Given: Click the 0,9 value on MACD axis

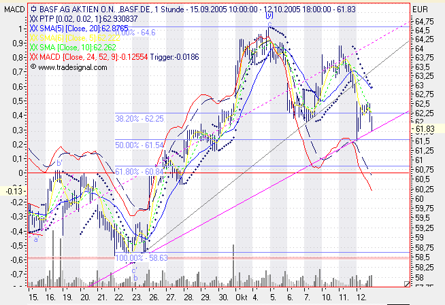Looking at the screenshot, I should pos(18,43).
